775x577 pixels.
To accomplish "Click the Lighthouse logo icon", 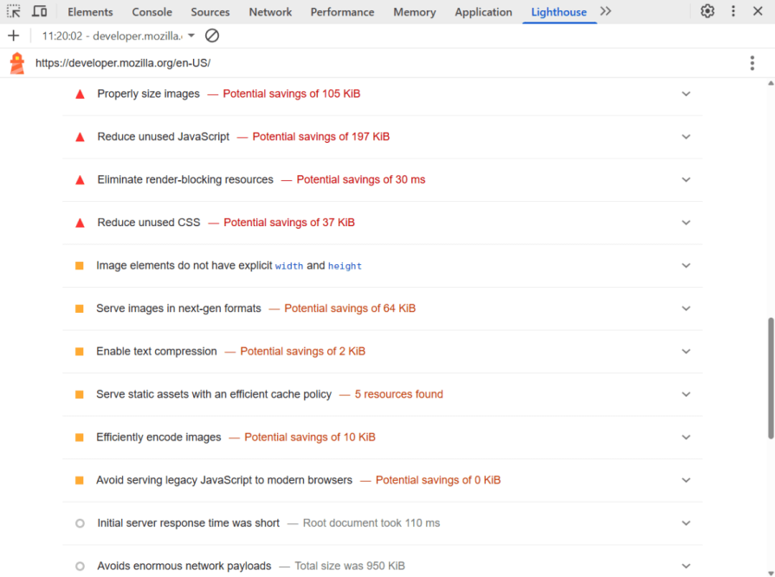I will (16, 63).
